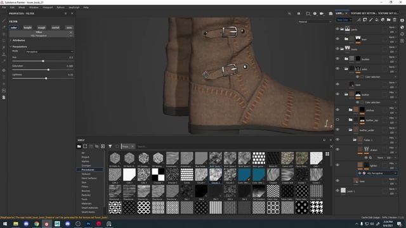This screenshot has width=406, height=228.
Task: Click the undock Properties panel icon
Action: (65, 13)
